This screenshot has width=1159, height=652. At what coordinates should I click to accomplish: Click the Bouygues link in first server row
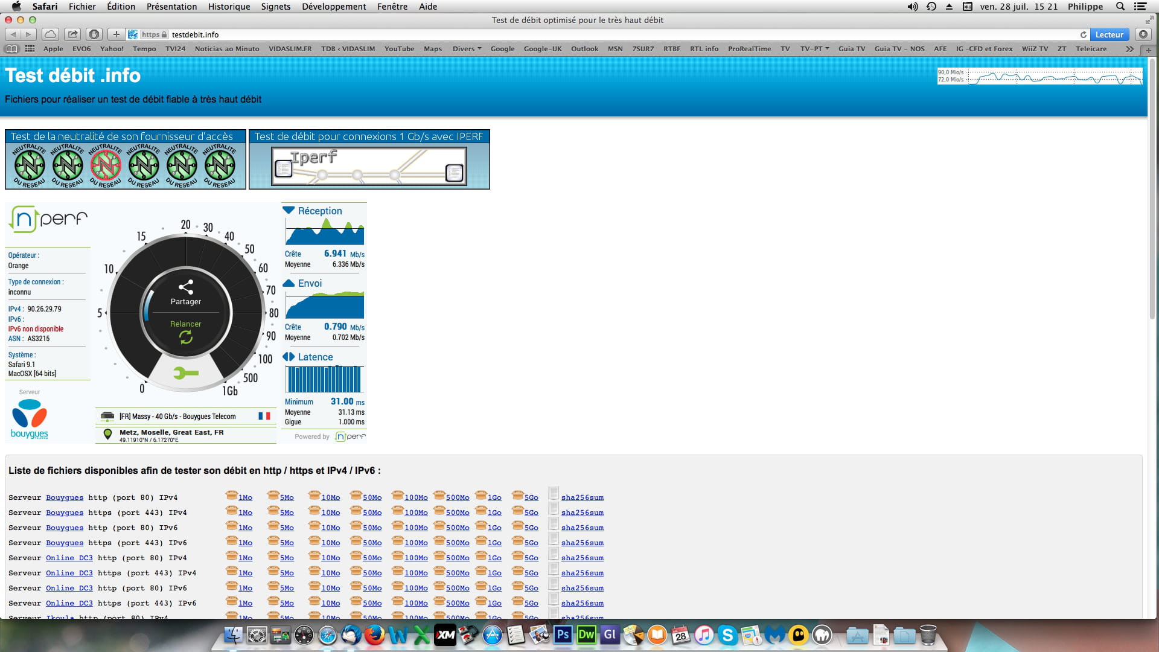pos(65,497)
